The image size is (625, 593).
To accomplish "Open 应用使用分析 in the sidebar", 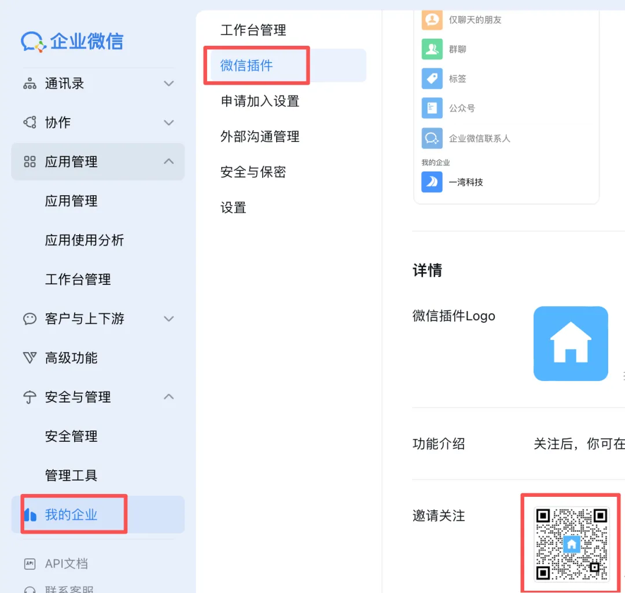I will click(84, 240).
